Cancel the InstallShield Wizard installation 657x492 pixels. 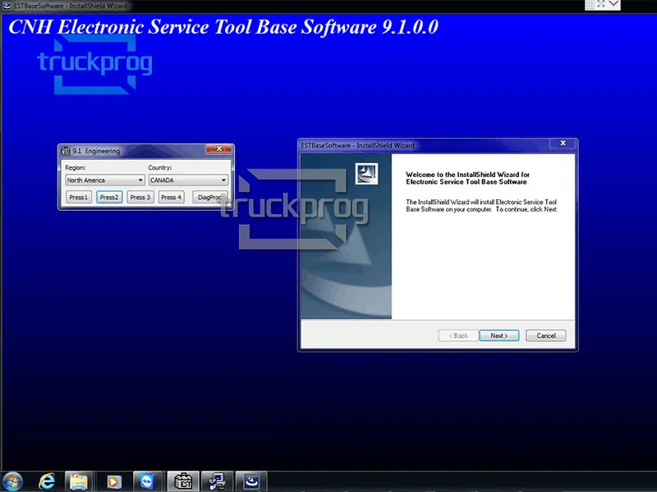click(x=546, y=335)
